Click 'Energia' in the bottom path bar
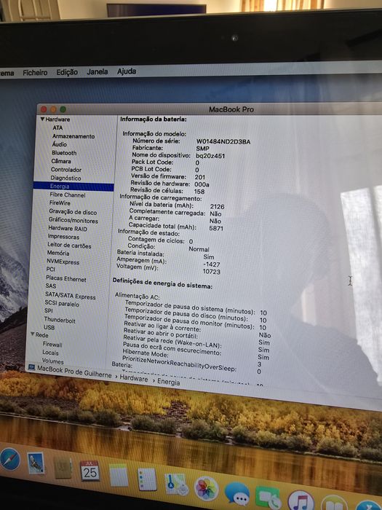This screenshot has height=510, width=382. click(x=169, y=382)
